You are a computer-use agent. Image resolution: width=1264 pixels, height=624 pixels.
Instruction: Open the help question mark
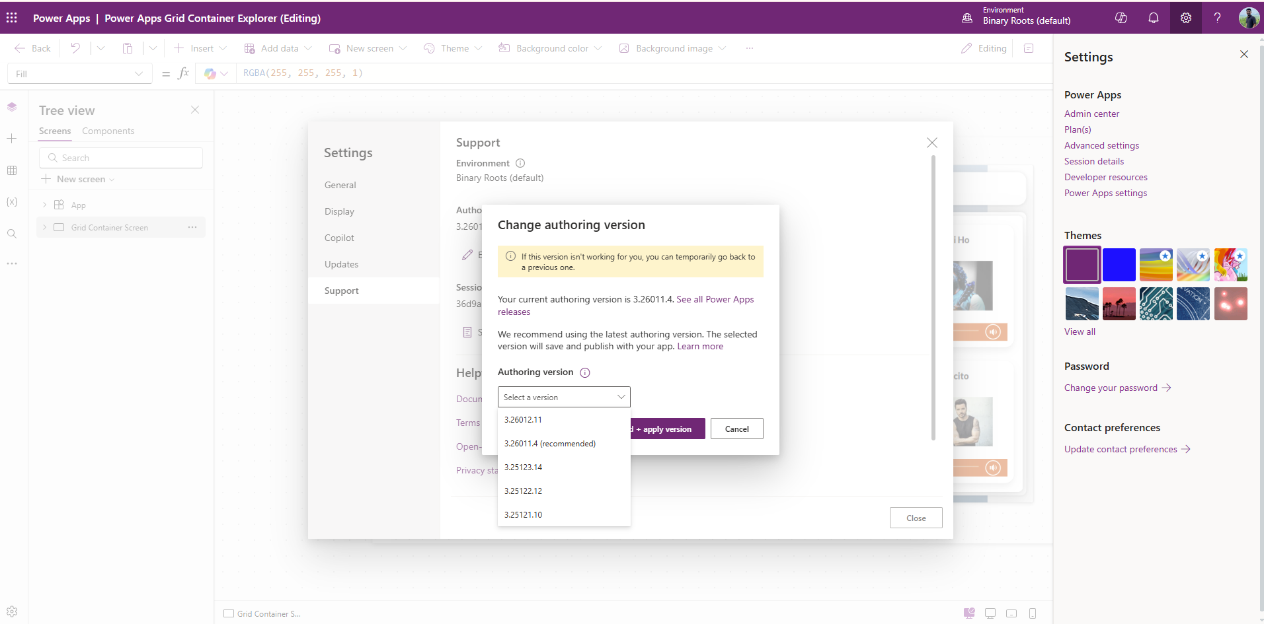point(1217,18)
